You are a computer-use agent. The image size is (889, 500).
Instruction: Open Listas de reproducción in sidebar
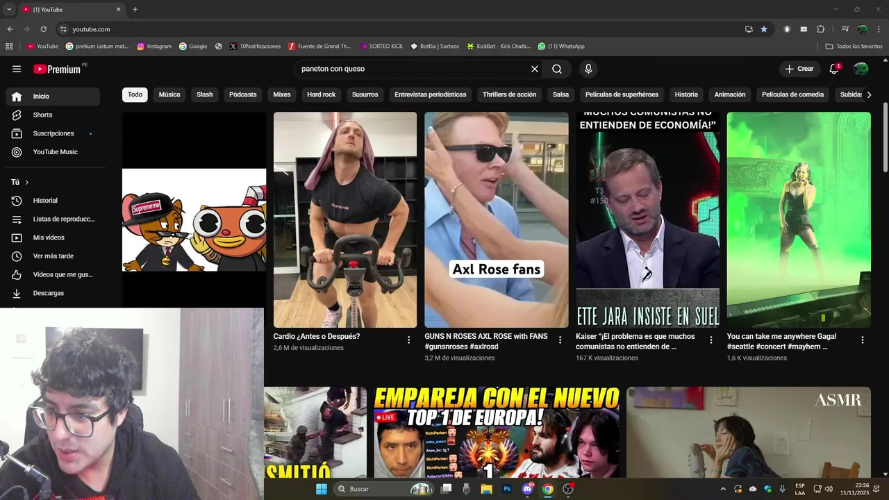[x=53, y=219]
